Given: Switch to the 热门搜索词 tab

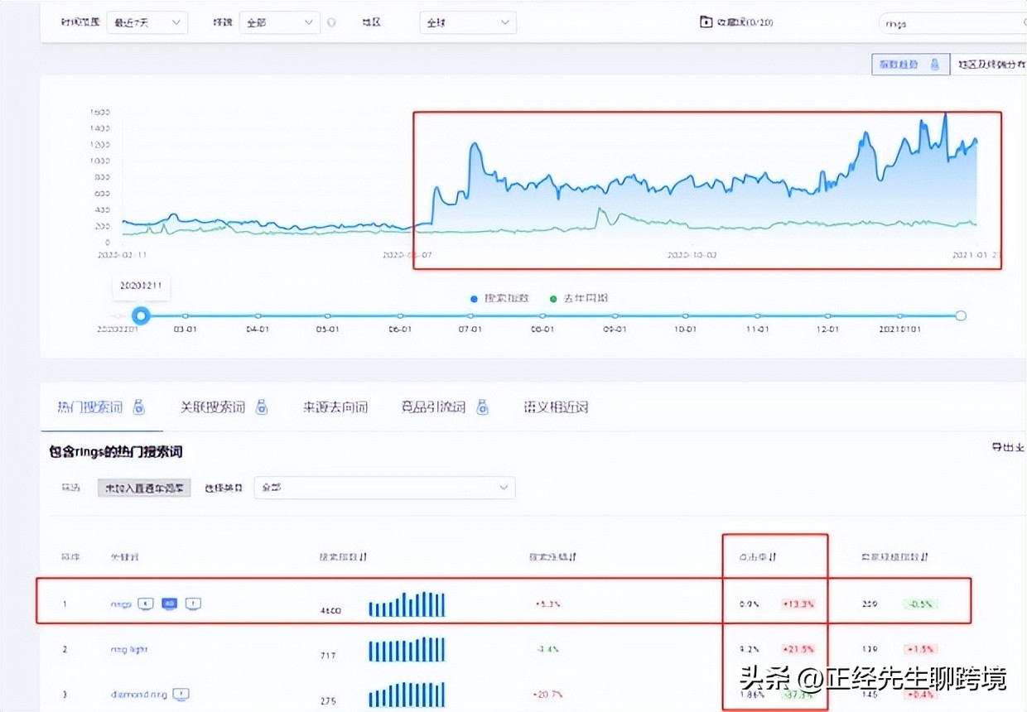Looking at the screenshot, I should [x=89, y=407].
